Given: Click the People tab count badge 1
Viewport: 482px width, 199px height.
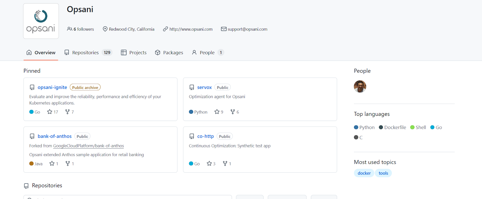Looking at the screenshot, I should tap(221, 53).
